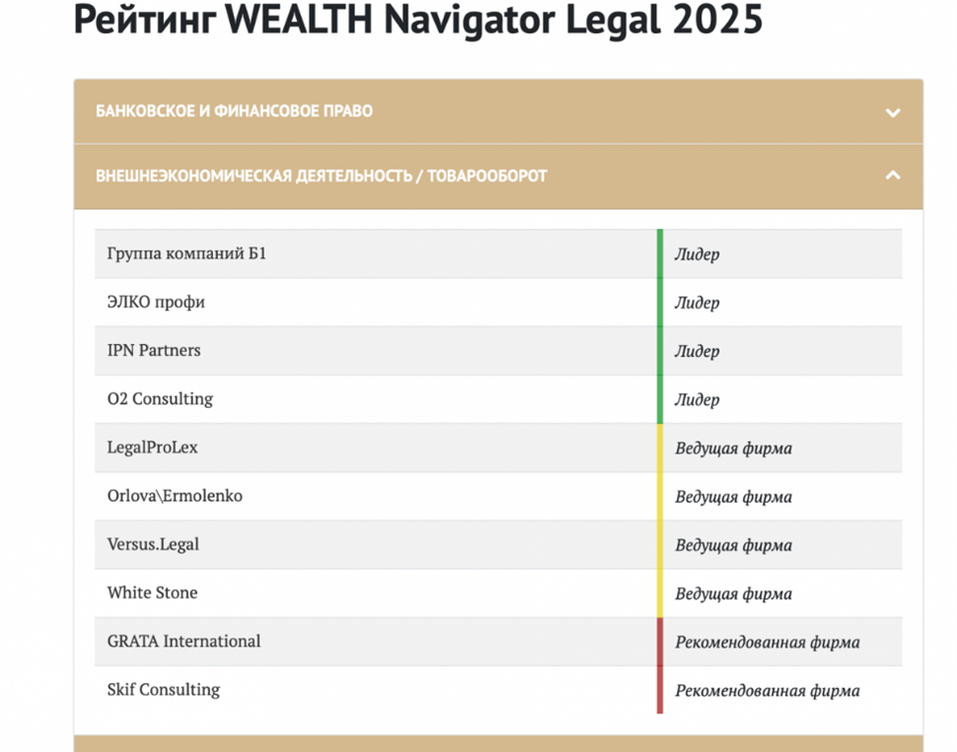Click Skif Consulting firm name
This screenshot has width=957, height=752.
164,689
